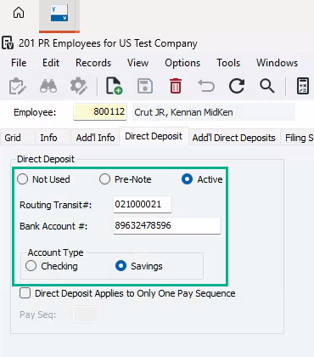Click the binoculars find toolbar icon
Screen dimensions: 314x357
[48, 86]
